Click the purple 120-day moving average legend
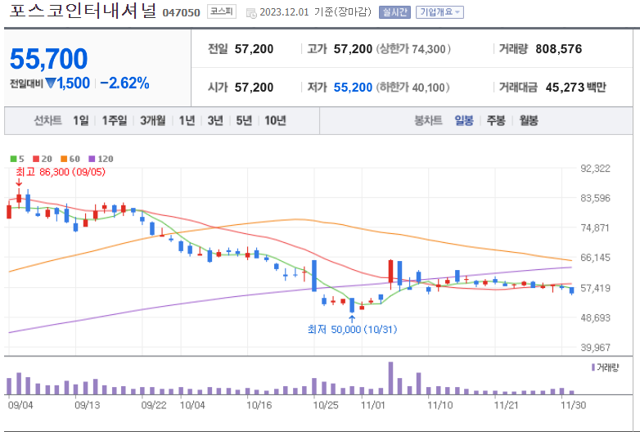 pyautogui.click(x=101, y=159)
